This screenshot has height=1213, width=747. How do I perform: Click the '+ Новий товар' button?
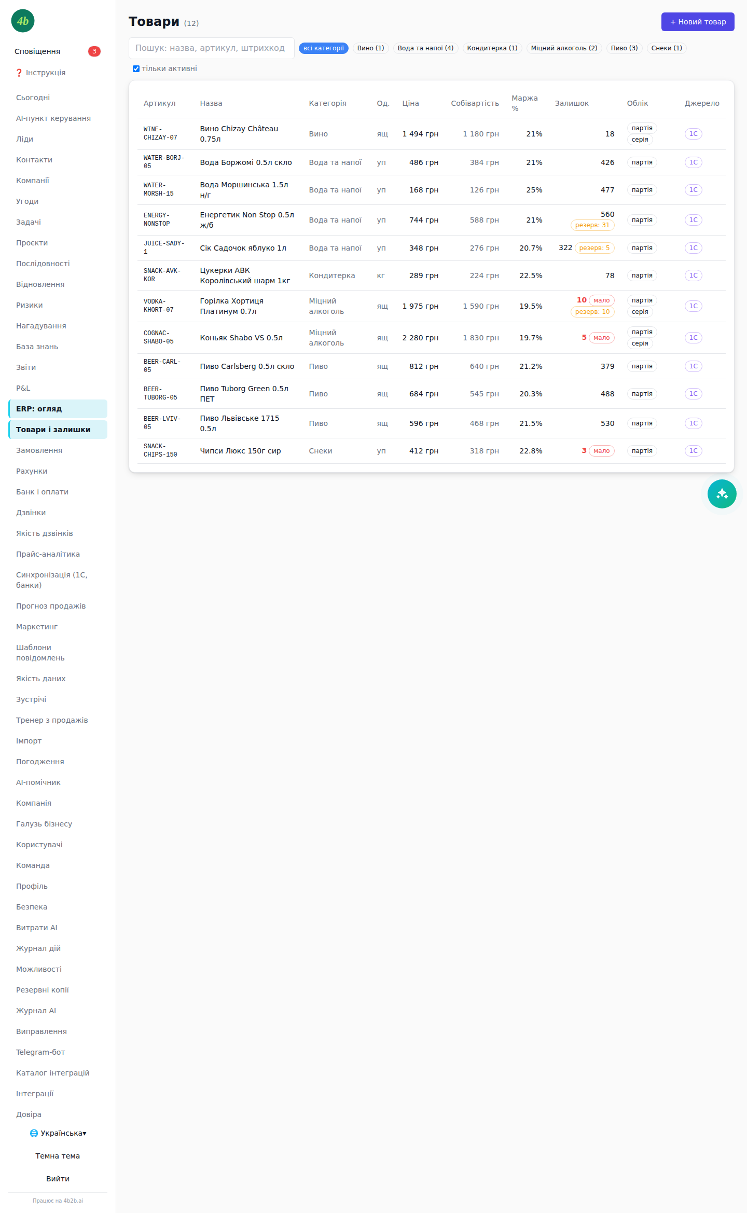point(698,22)
